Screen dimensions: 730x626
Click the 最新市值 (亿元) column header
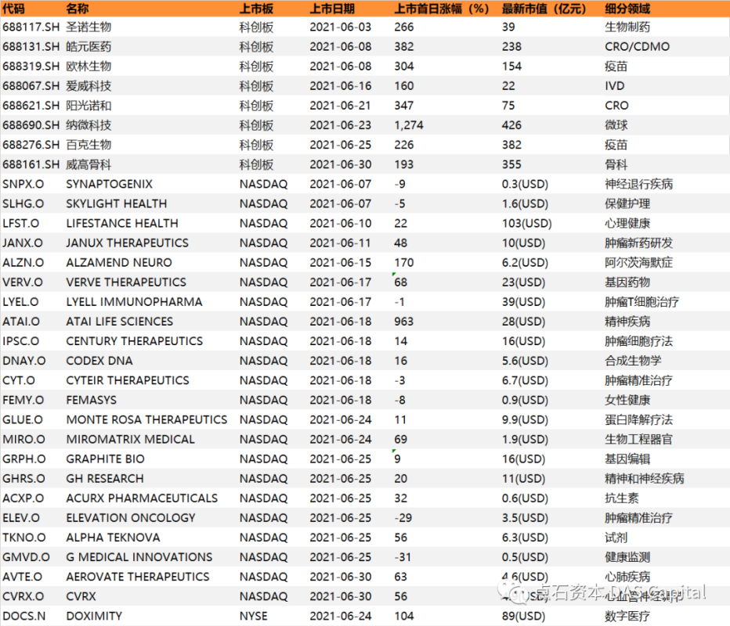544,9
